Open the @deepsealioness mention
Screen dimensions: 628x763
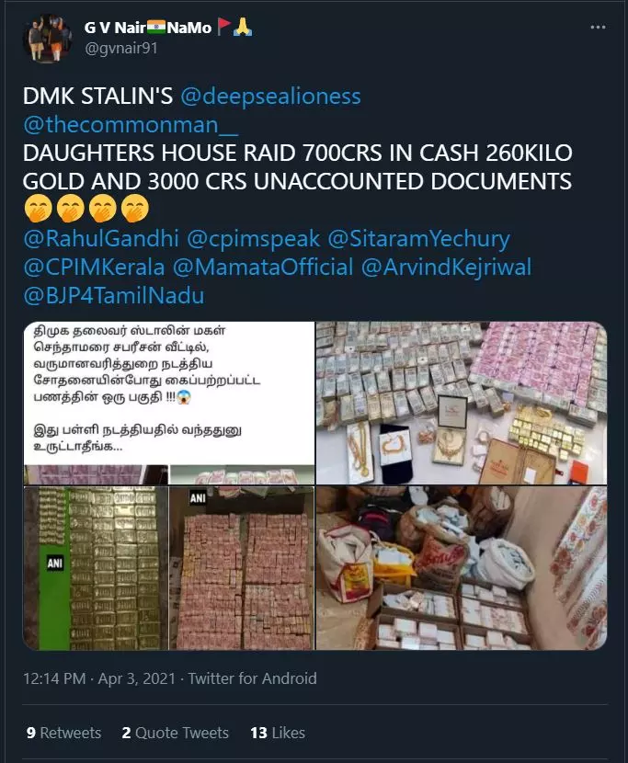point(270,96)
